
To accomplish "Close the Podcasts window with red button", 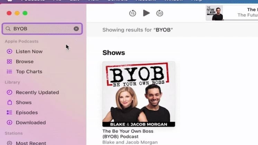I will 9,13.
